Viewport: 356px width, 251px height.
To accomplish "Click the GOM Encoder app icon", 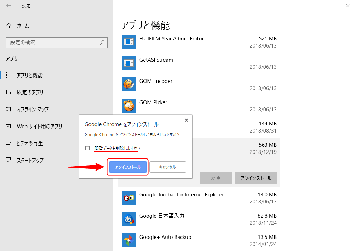I will tap(129, 84).
